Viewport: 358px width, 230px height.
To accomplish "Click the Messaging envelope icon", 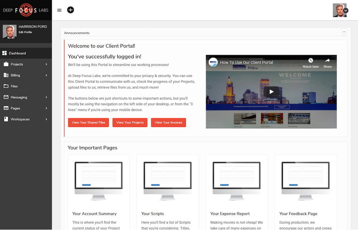I will [5, 97].
